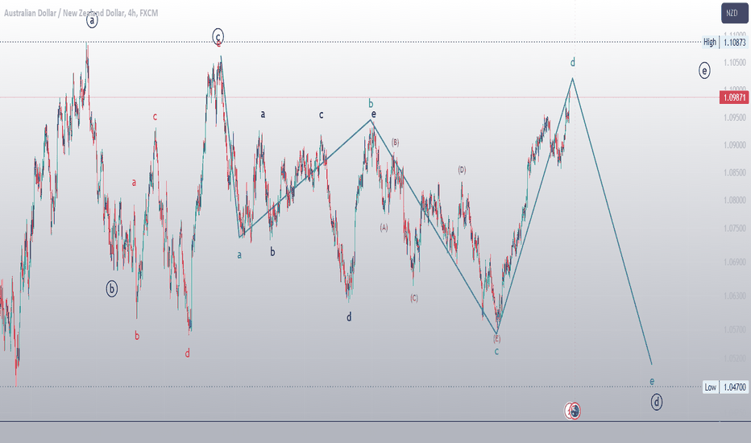Select the circled 'e' wave label
This screenshot has height=443, width=751.
[x=704, y=71]
